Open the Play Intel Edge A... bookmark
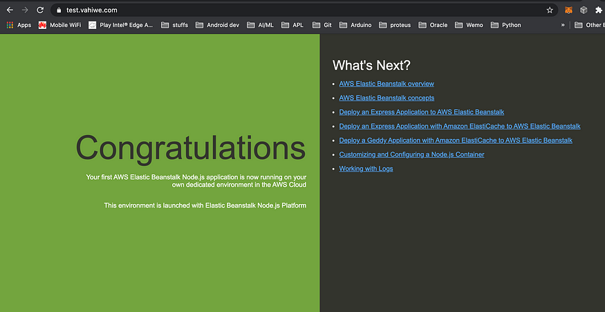Screen dimensions: 605x312 (121, 25)
